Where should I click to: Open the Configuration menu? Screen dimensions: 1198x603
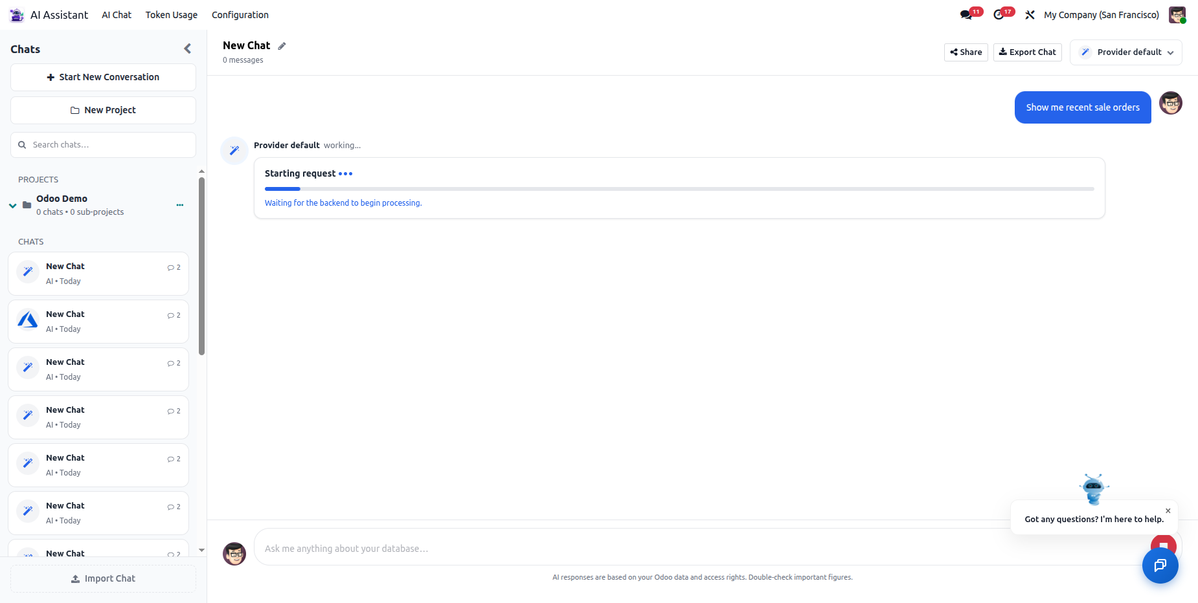[x=240, y=15]
